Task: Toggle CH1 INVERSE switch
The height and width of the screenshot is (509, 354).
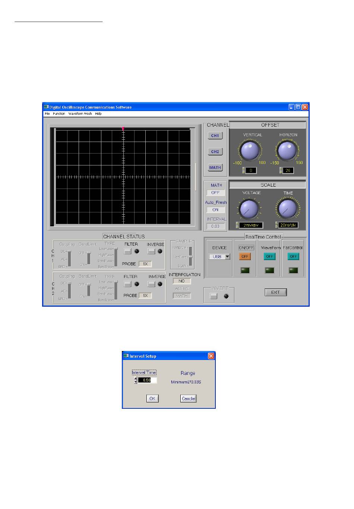Action: point(151,252)
